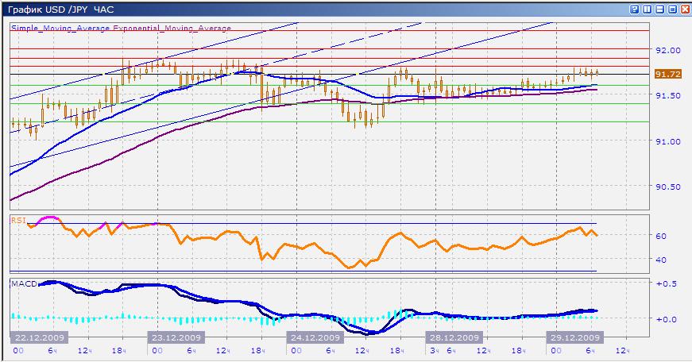Click the 23.12.2009 date marker
Viewport: 692px width, 362px height.
point(176,337)
